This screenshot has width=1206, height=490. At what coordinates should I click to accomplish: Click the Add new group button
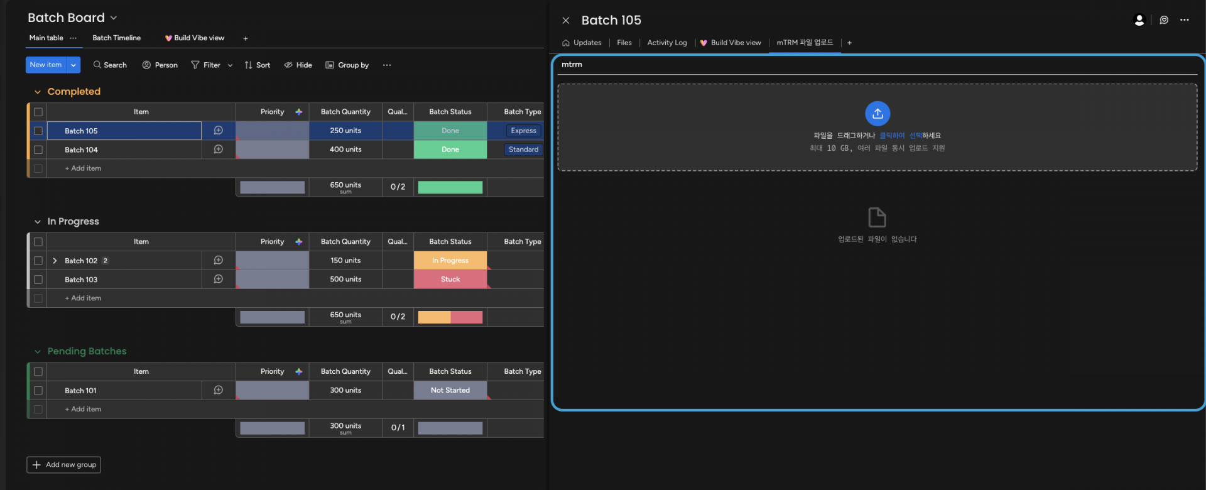tap(64, 465)
